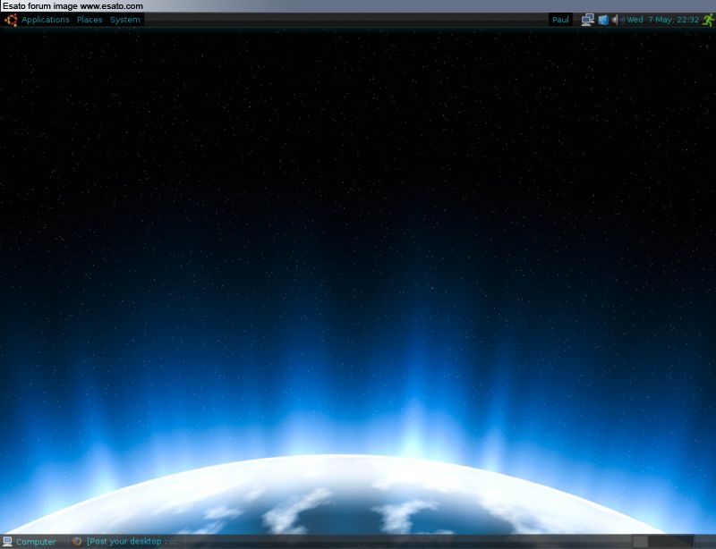The height and width of the screenshot is (549, 716).
Task: Click the blue update notifier tray icon
Action: 603,20
